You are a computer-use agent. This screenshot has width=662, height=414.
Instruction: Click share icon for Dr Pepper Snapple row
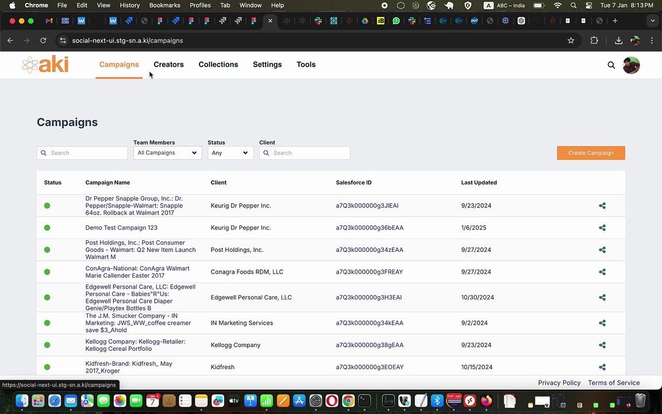coord(602,206)
